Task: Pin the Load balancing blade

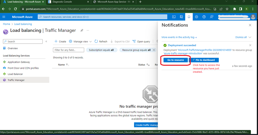Action: point(82,30)
